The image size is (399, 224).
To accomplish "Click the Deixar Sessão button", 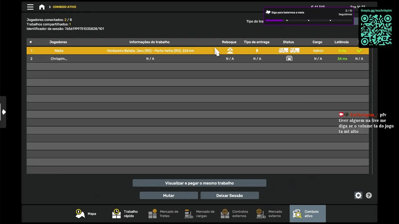I will 229,195.
